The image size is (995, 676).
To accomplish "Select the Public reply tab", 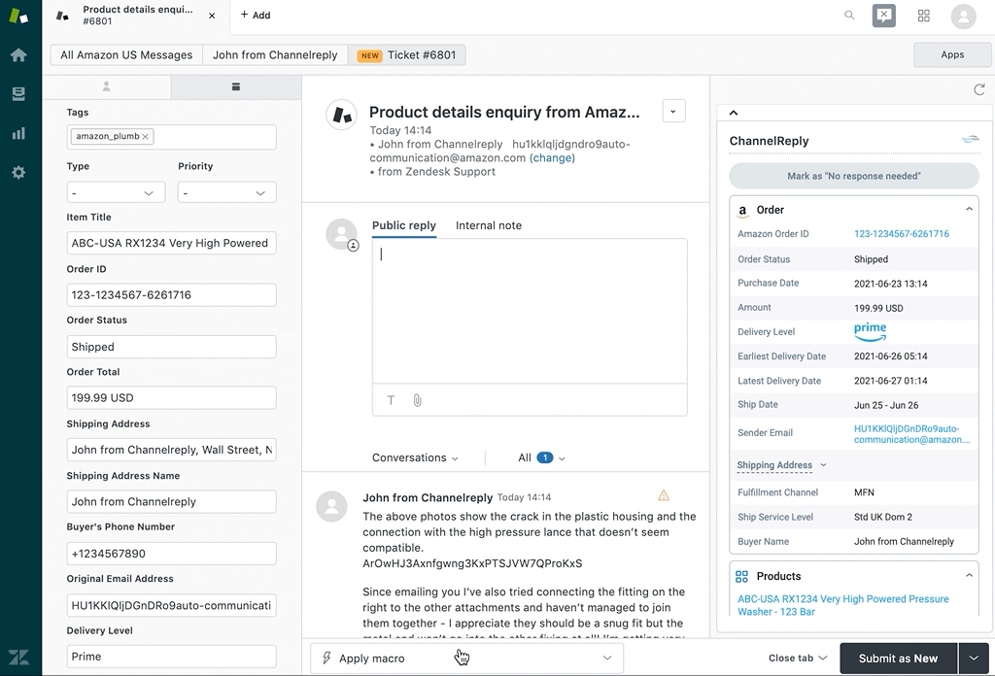I will coord(403,225).
